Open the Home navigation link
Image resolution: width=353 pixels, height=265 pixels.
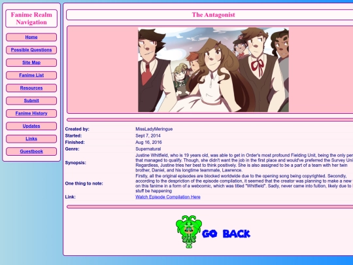[x=31, y=37]
